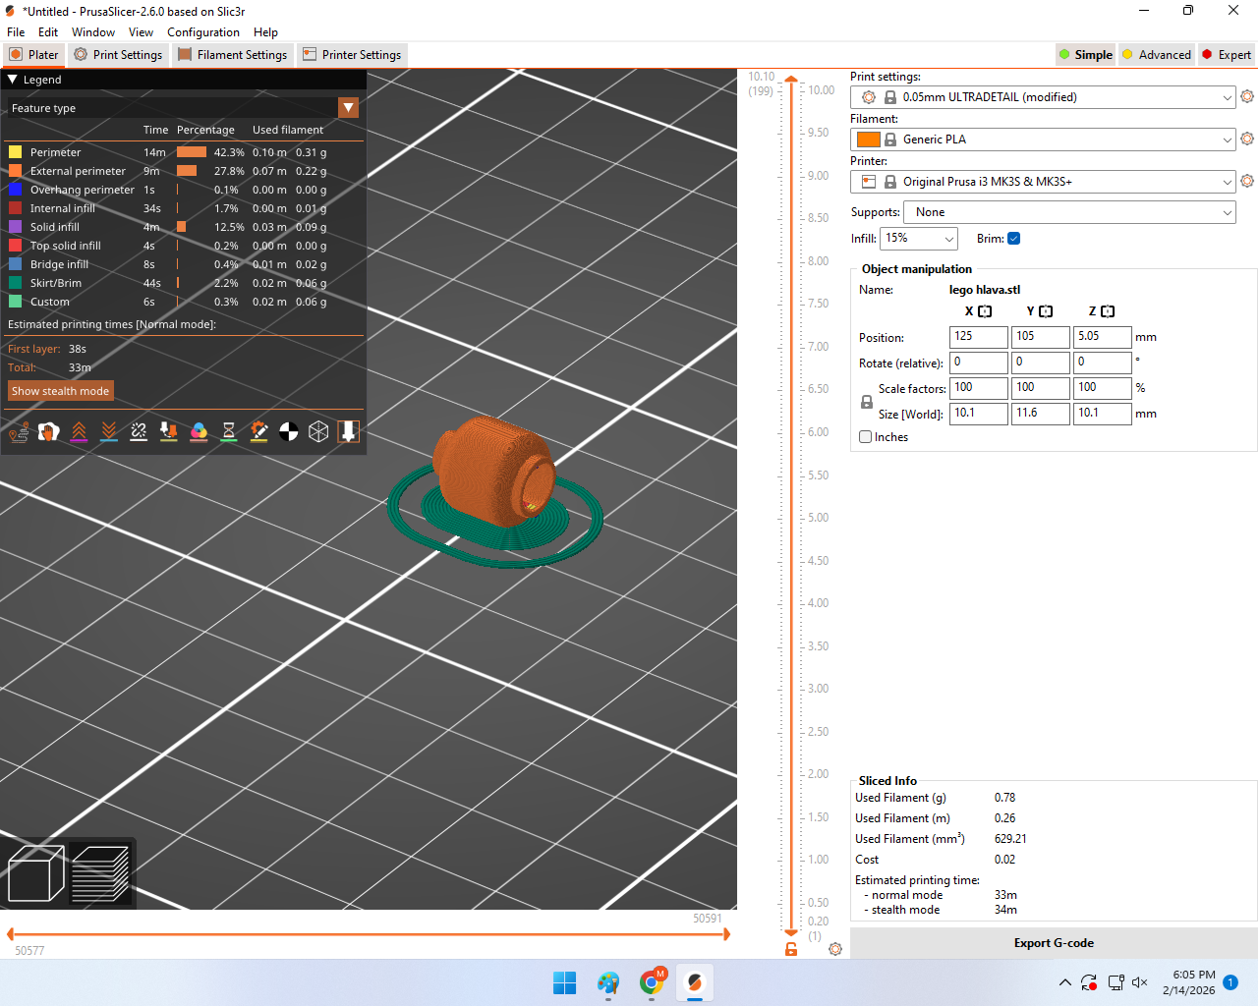Reset X axis mirror icon in Object manipulation
This screenshot has height=1006, width=1258.
click(985, 311)
